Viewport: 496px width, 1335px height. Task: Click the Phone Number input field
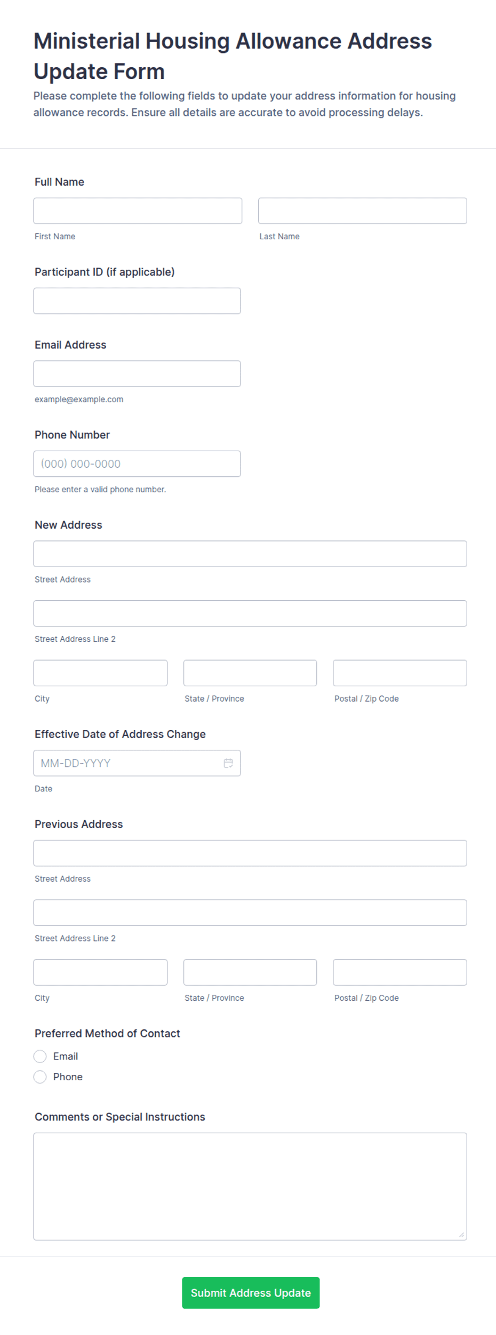coord(137,464)
